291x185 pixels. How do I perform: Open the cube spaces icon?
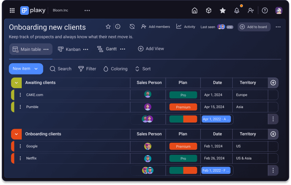pyautogui.click(x=208, y=10)
